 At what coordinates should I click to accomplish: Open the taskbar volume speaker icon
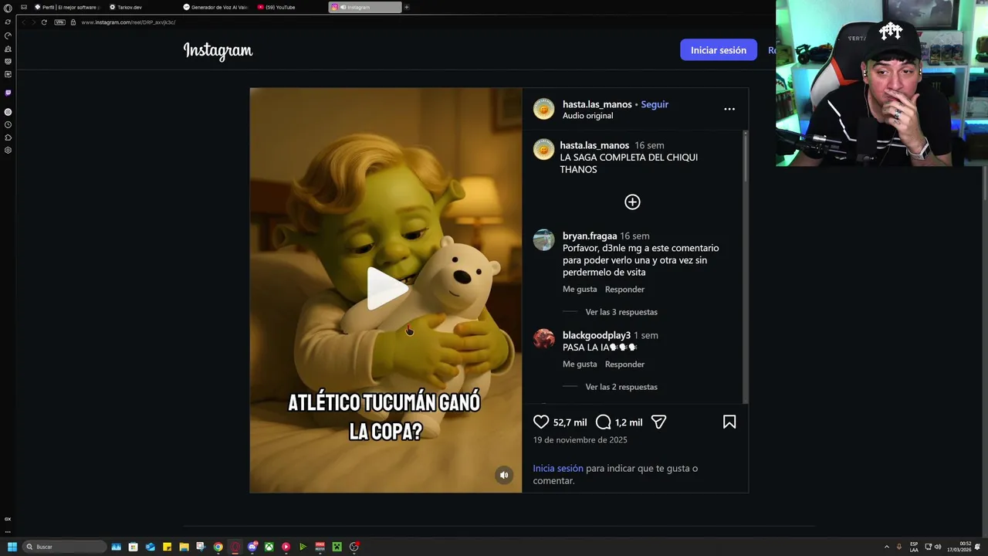click(x=938, y=547)
